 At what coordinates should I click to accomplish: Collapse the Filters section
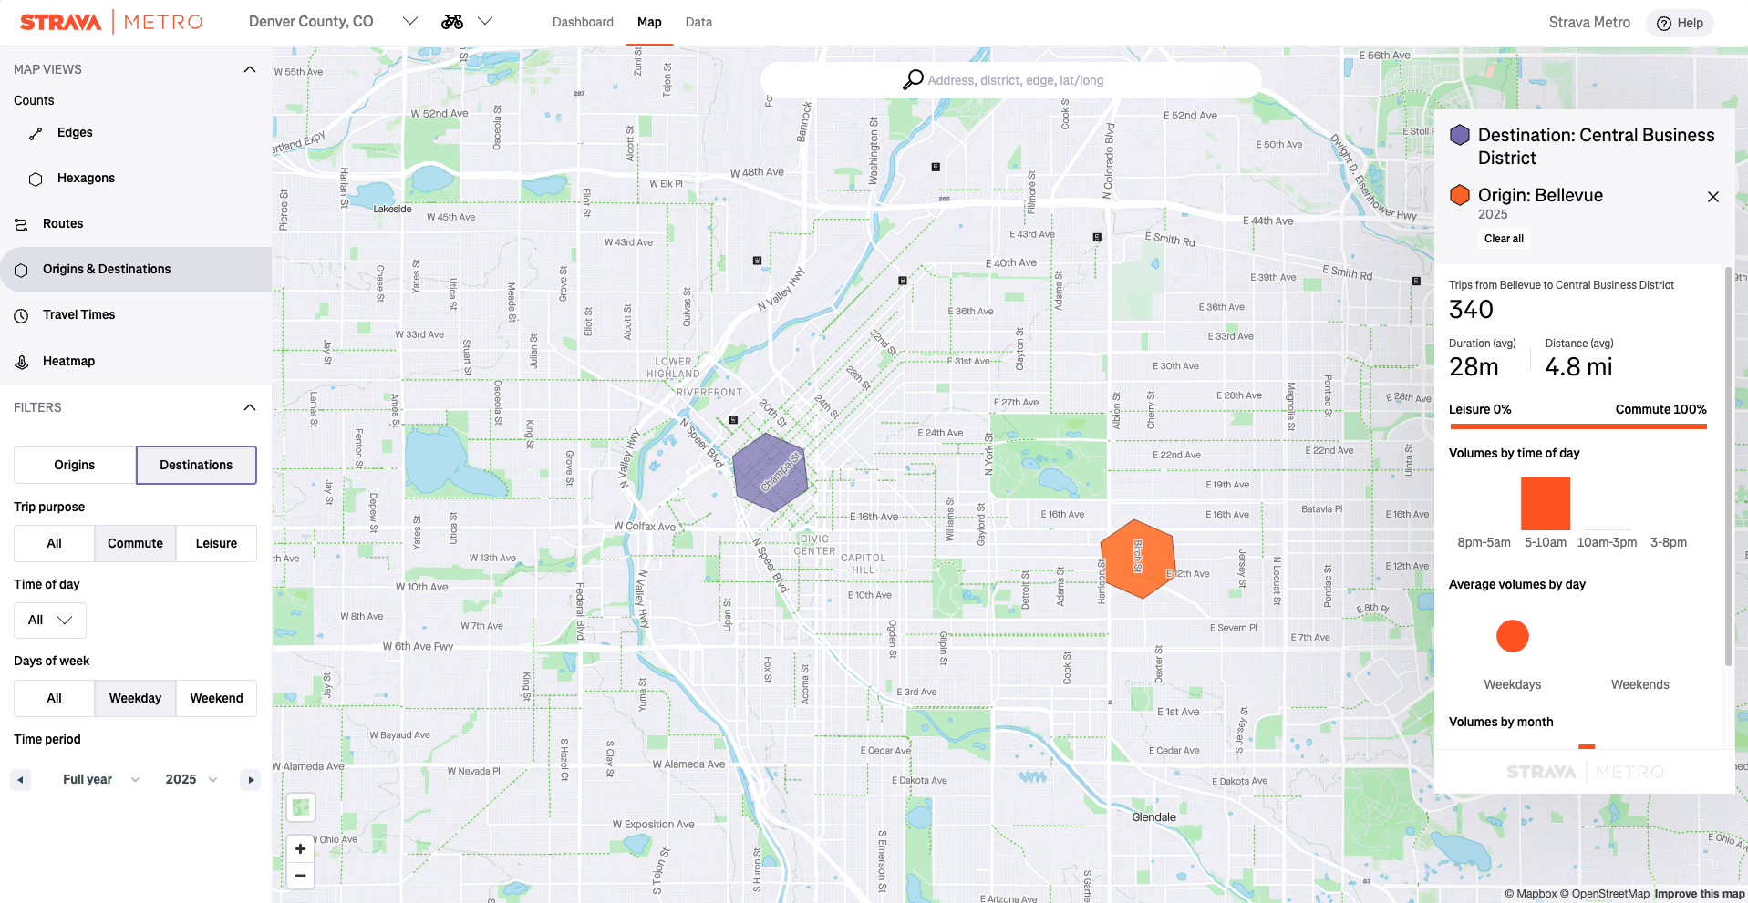point(249,407)
